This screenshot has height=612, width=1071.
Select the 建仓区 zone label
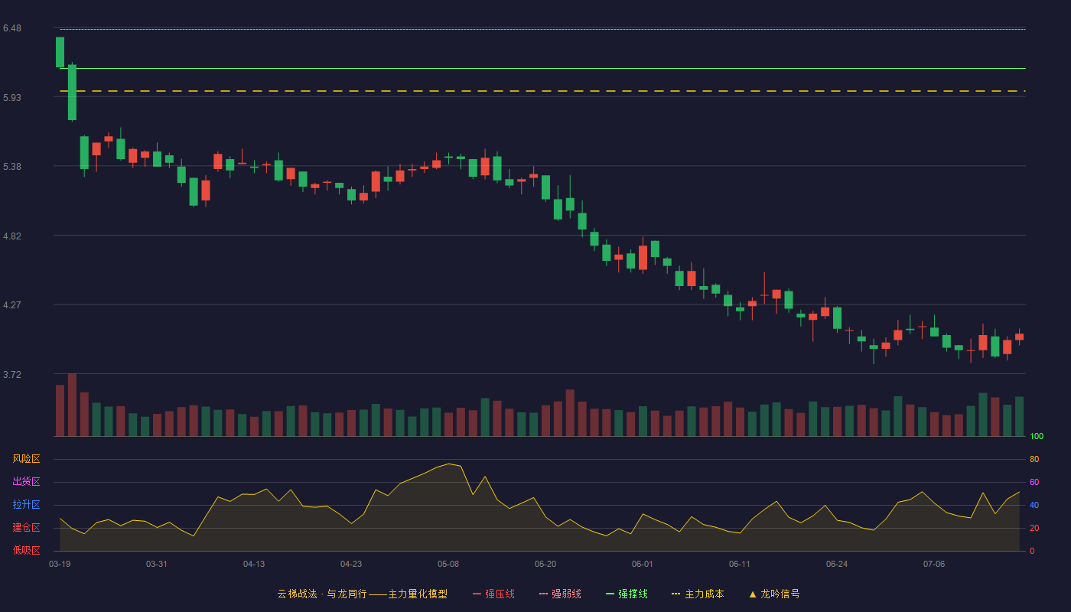pyautogui.click(x=26, y=528)
